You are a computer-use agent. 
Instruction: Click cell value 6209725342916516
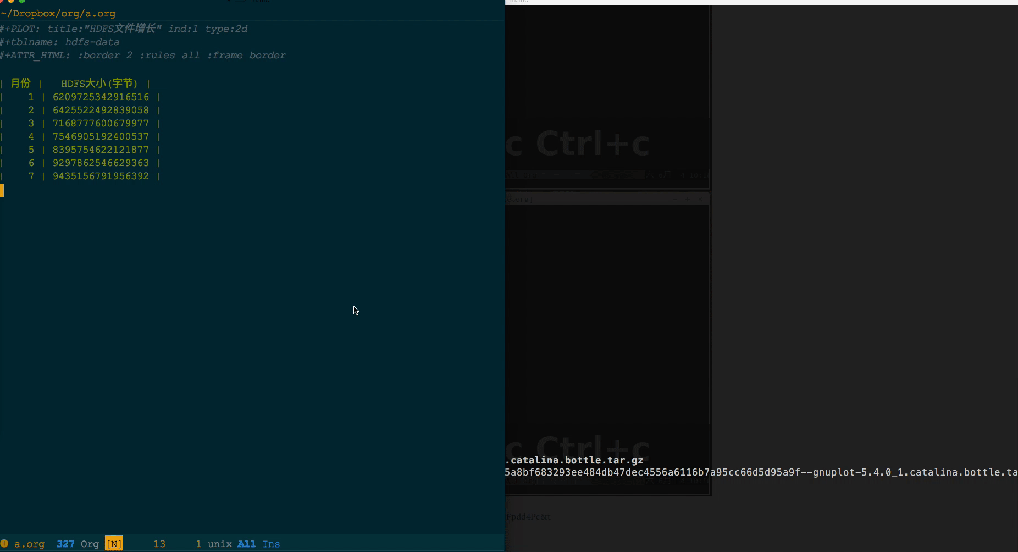tap(101, 97)
